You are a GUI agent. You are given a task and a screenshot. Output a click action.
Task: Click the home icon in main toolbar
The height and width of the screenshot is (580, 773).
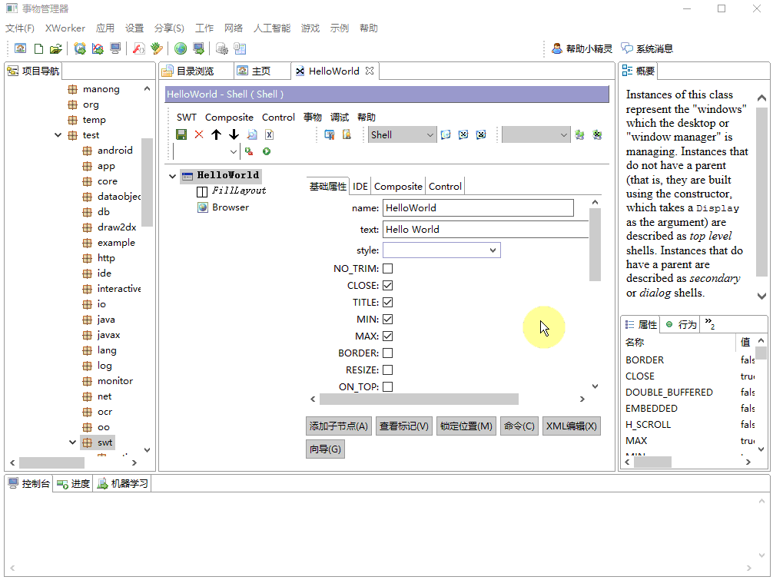pos(20,48)
